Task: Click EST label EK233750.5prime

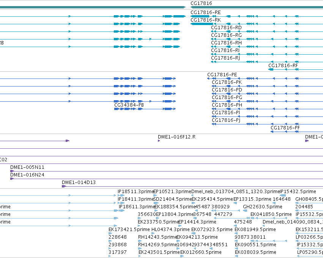Action: point(158,222)
